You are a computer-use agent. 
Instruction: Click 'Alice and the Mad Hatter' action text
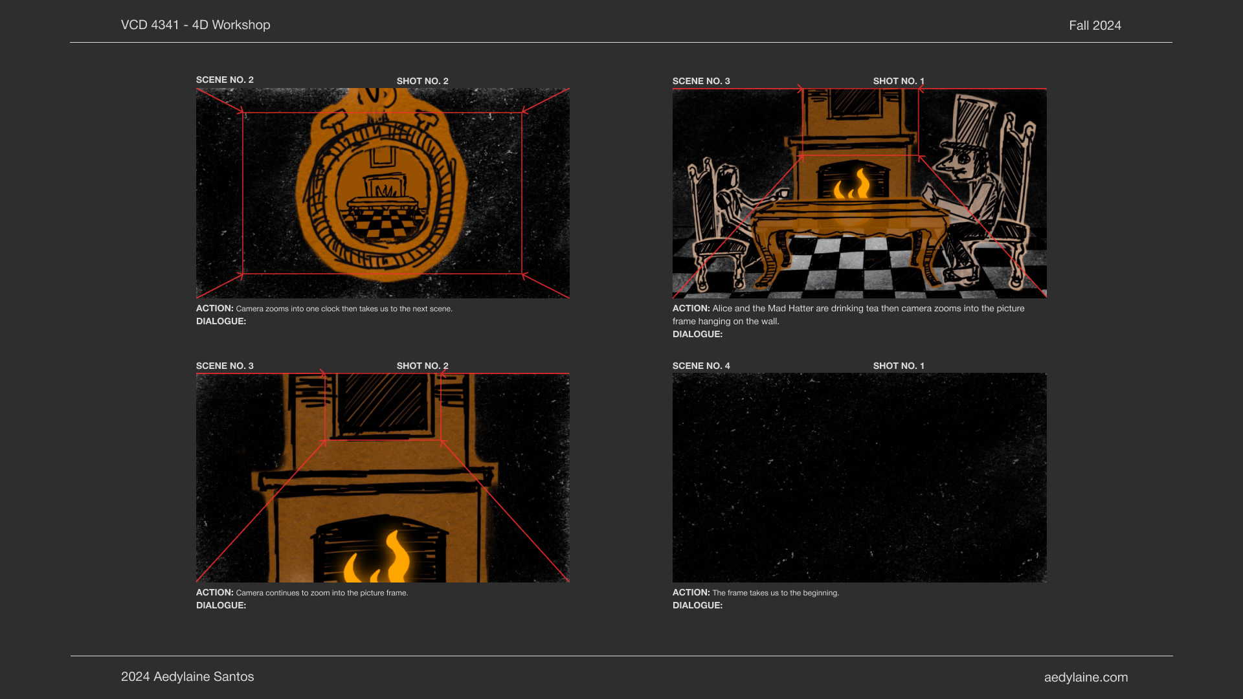point(848,315)
